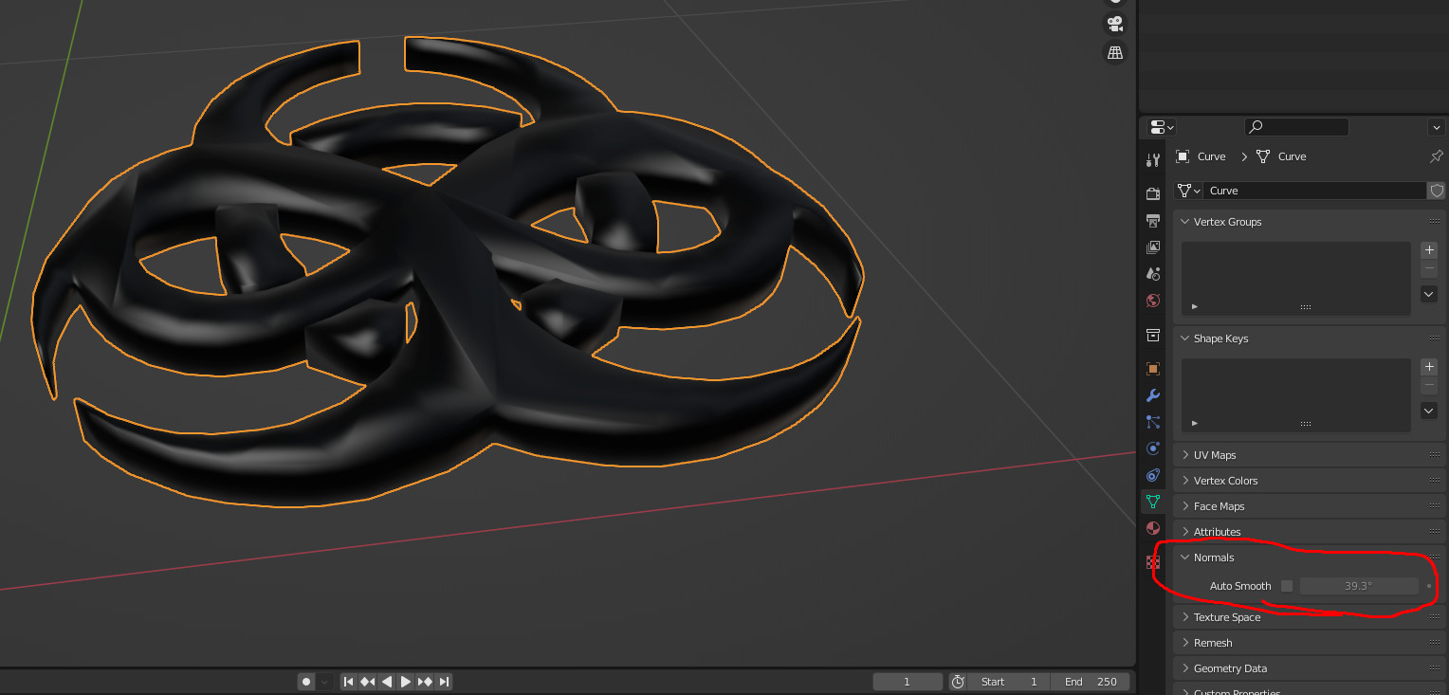This screenshot has width=1449, height=695.
Task: Toggle perspective/orthographic grid view icon
Action: tap(1115, 52)
